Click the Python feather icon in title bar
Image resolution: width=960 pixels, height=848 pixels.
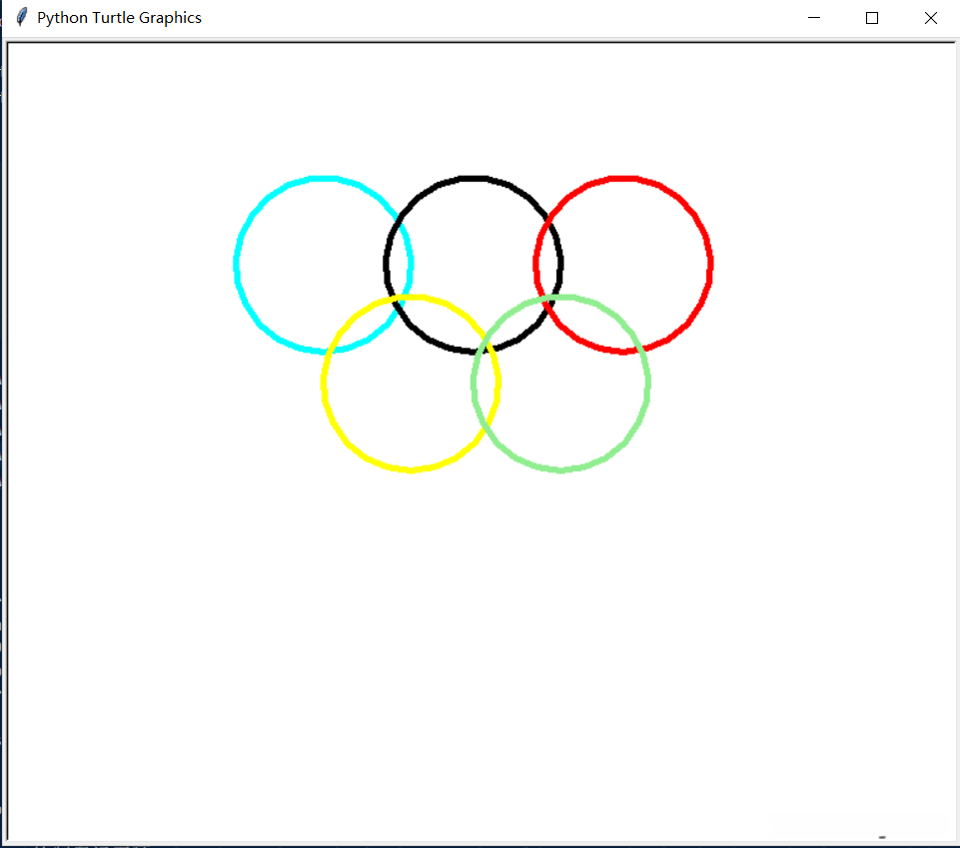click(x=22, y=17)
